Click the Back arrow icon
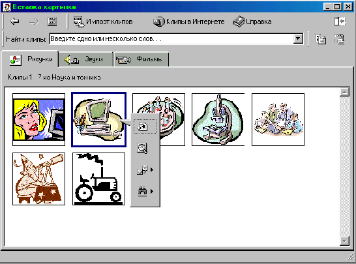 pos(14,22)
